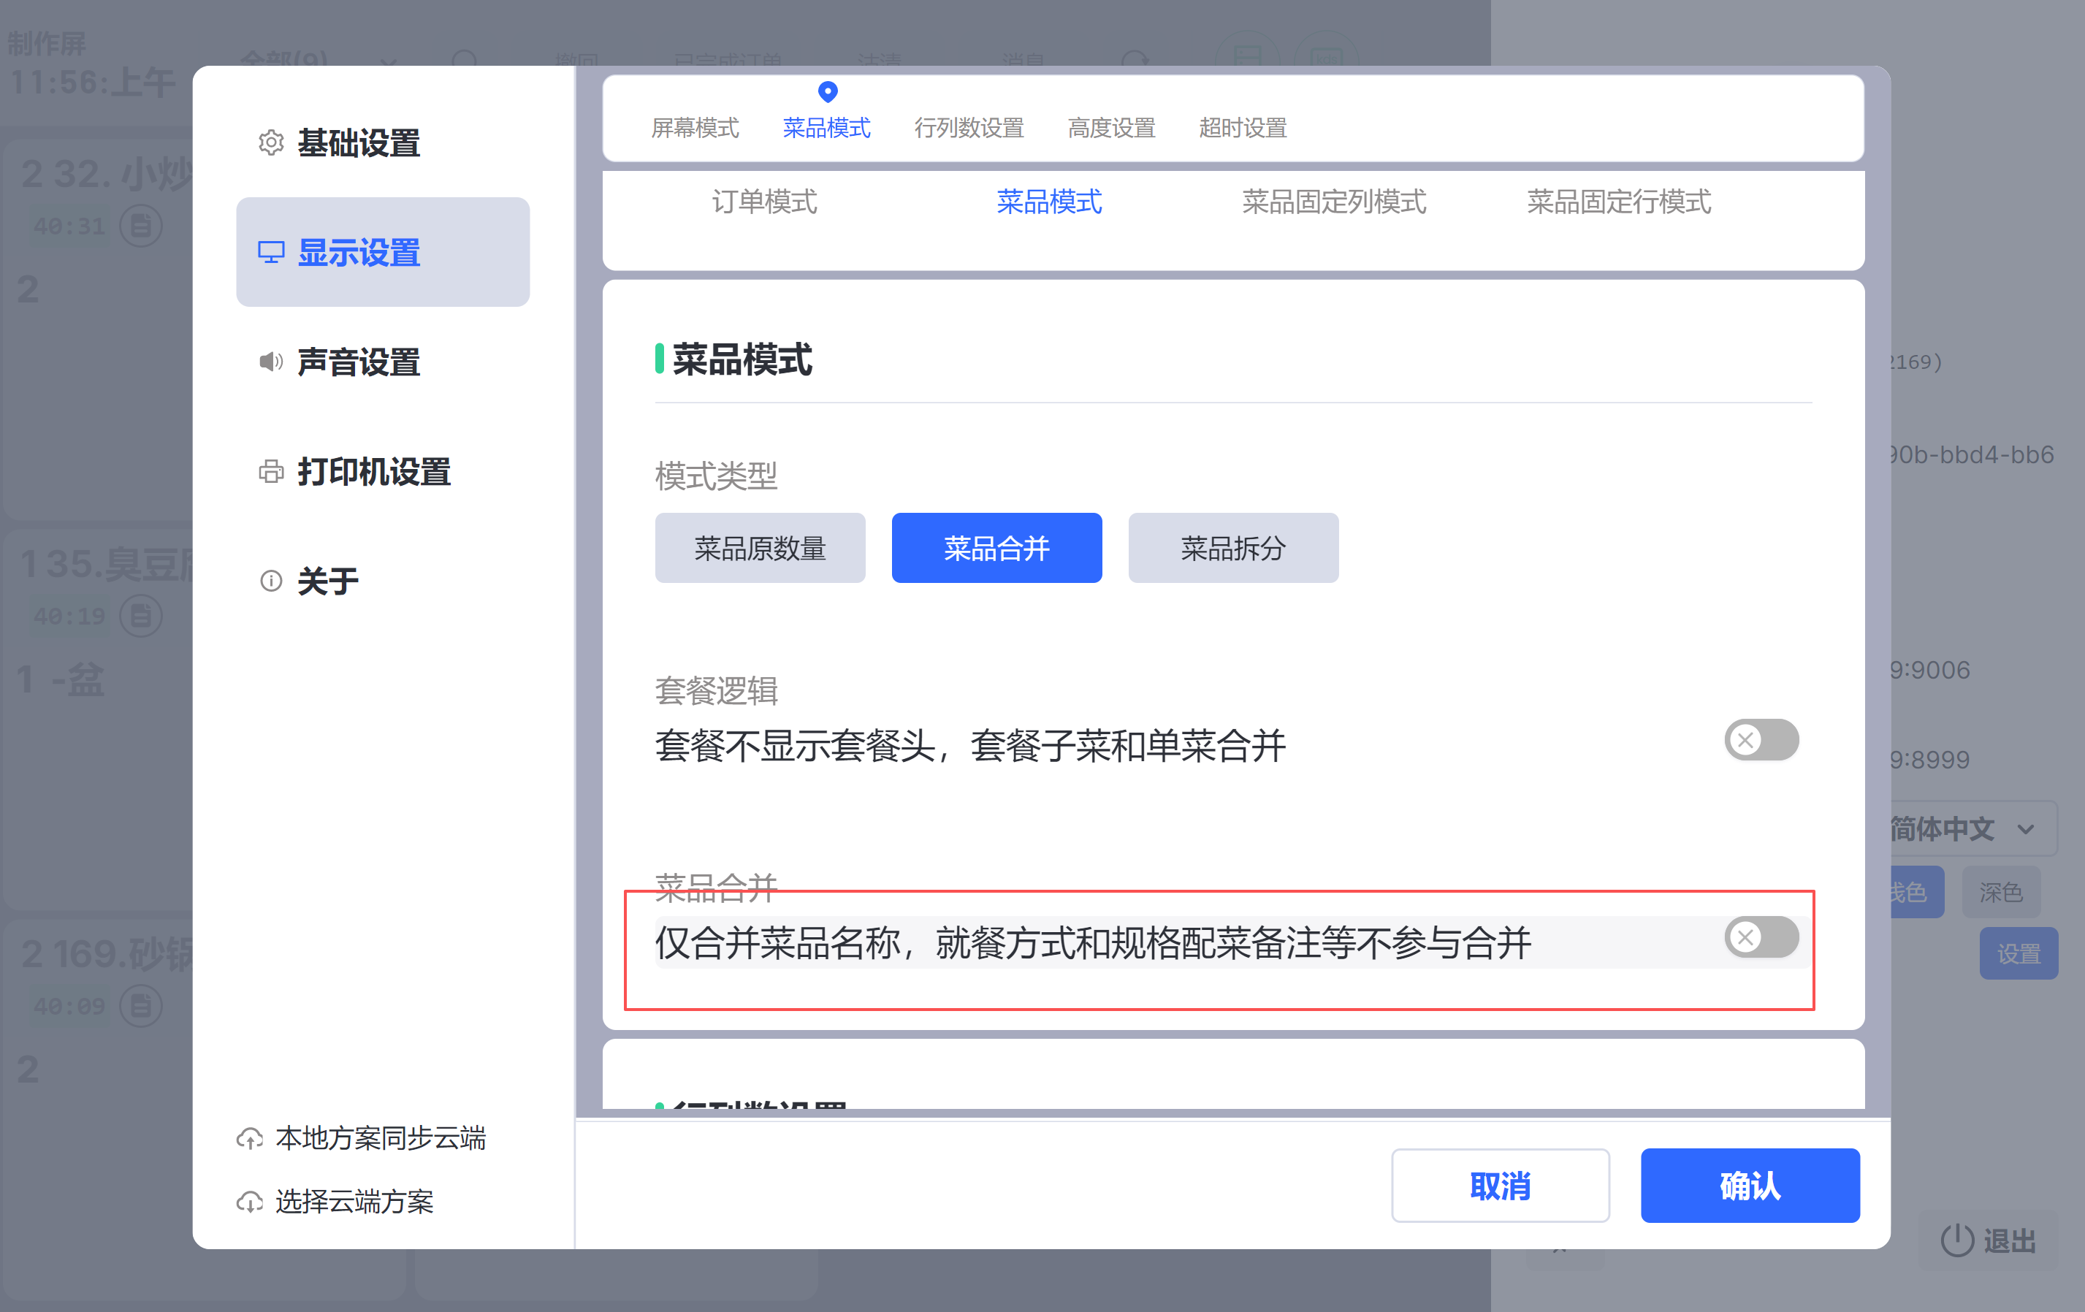Click the gear icon beside 基础设置
This screenshot has height=1312, width=2085.
coord(271,143)
